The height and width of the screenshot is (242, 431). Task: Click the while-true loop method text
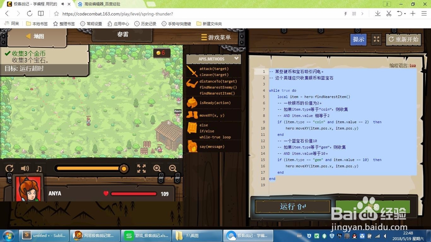click(x=215, y=137)
